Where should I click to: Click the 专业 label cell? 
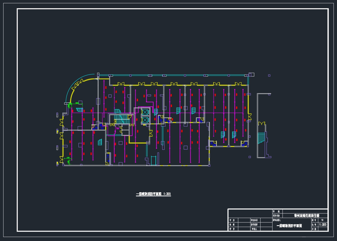[x=232, y=220]
